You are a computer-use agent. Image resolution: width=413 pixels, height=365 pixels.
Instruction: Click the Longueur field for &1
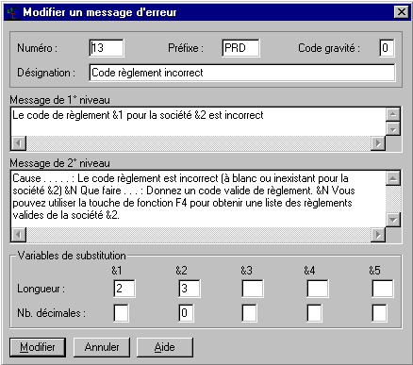point(124,289)
